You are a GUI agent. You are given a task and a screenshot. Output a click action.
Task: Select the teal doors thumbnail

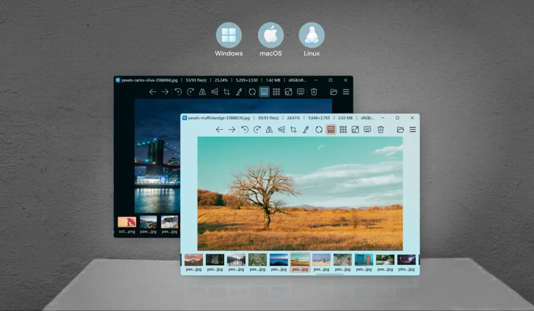364,263
